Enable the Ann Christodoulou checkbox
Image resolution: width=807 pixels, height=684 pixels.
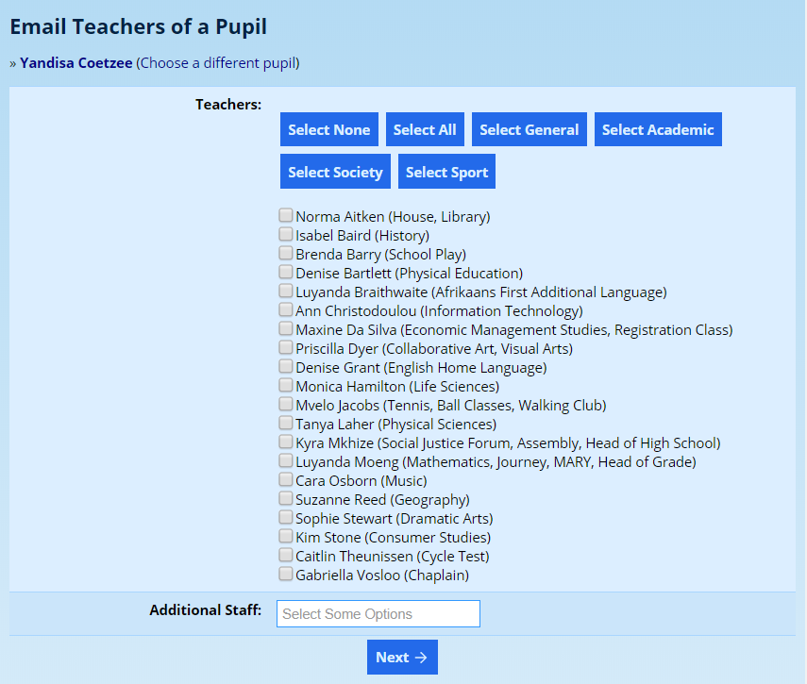pos(286,310)
